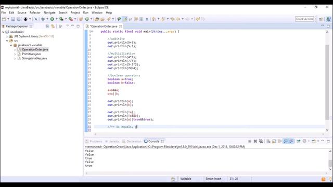Expand the JRE System Library node
Image resolution: width=333 pixels, height=187 pixels.
[x=7, y=36]
